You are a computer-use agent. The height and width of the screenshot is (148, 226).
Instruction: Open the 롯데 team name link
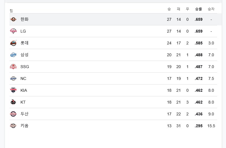click(25, 43)
